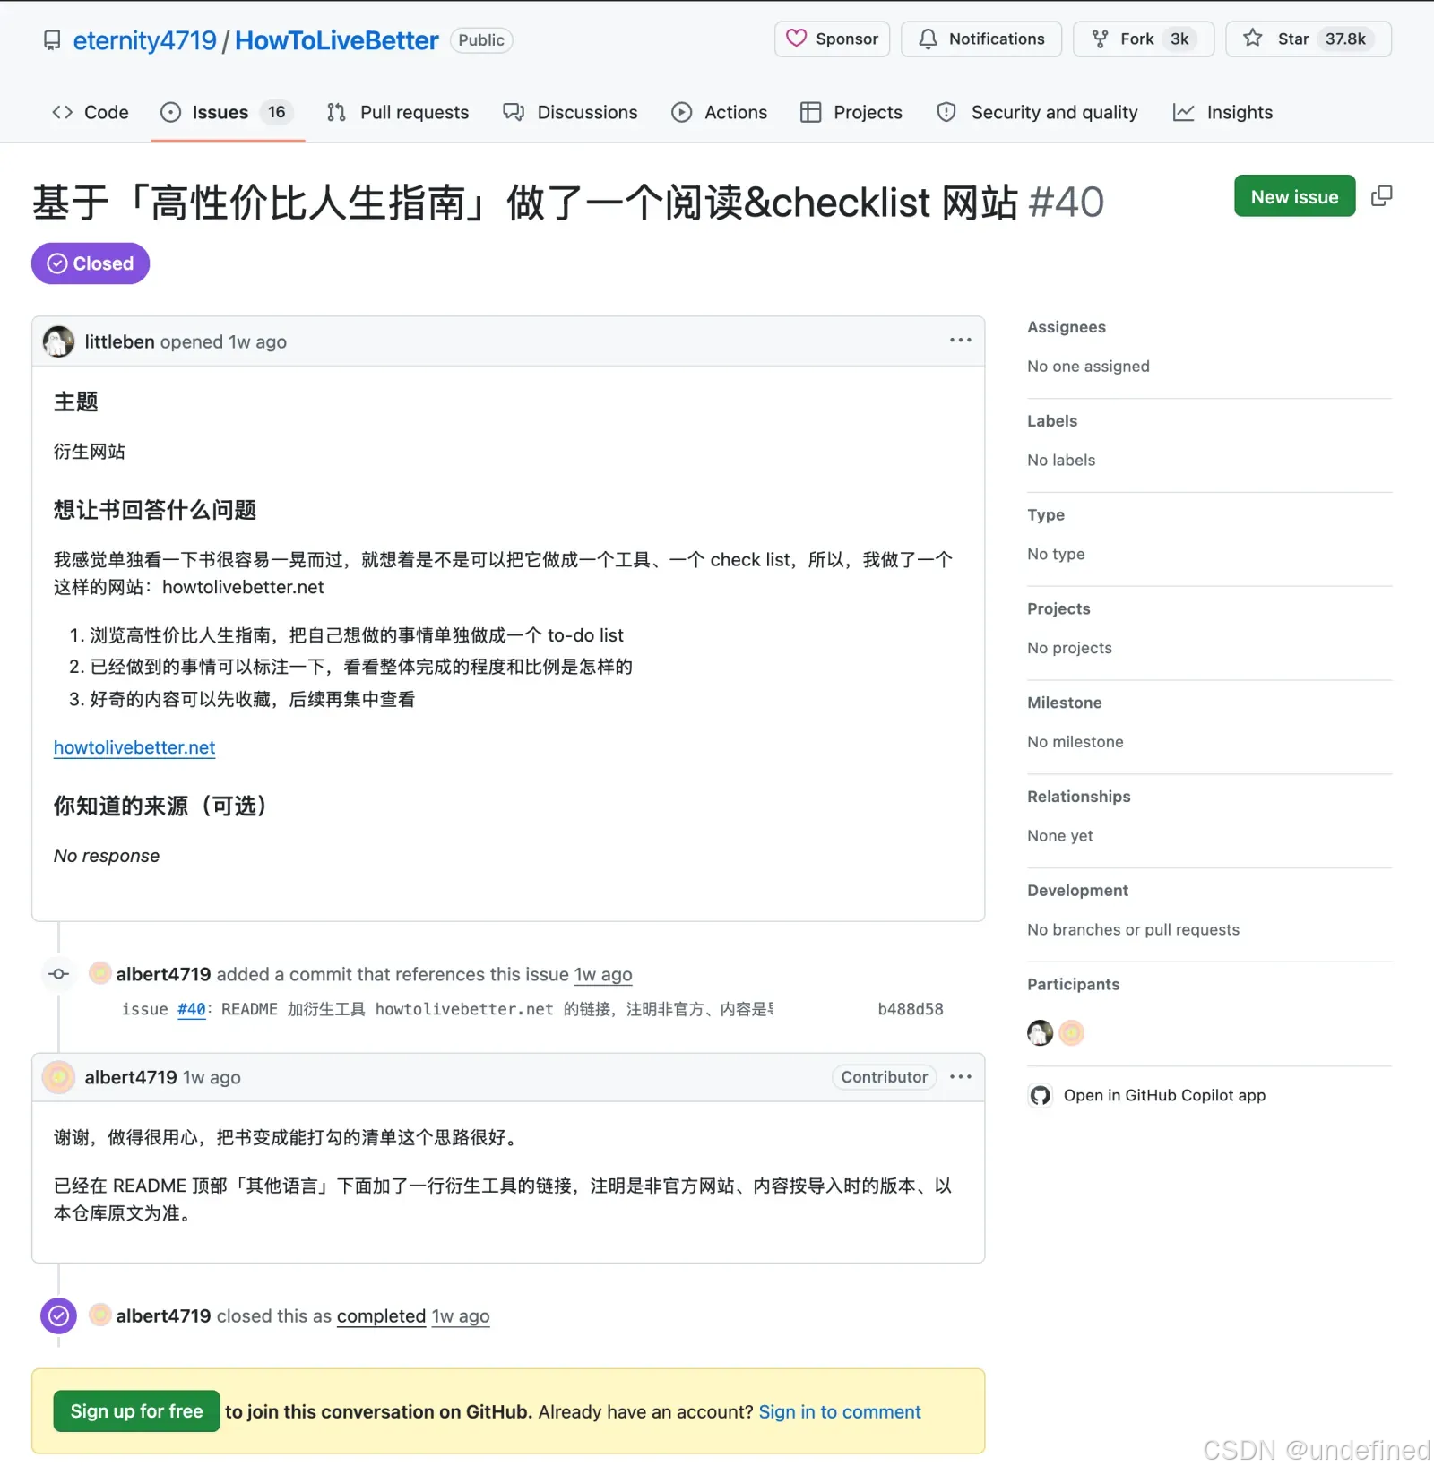
Task: Open the Discussions tab
Action: click(x=570, y=113)
